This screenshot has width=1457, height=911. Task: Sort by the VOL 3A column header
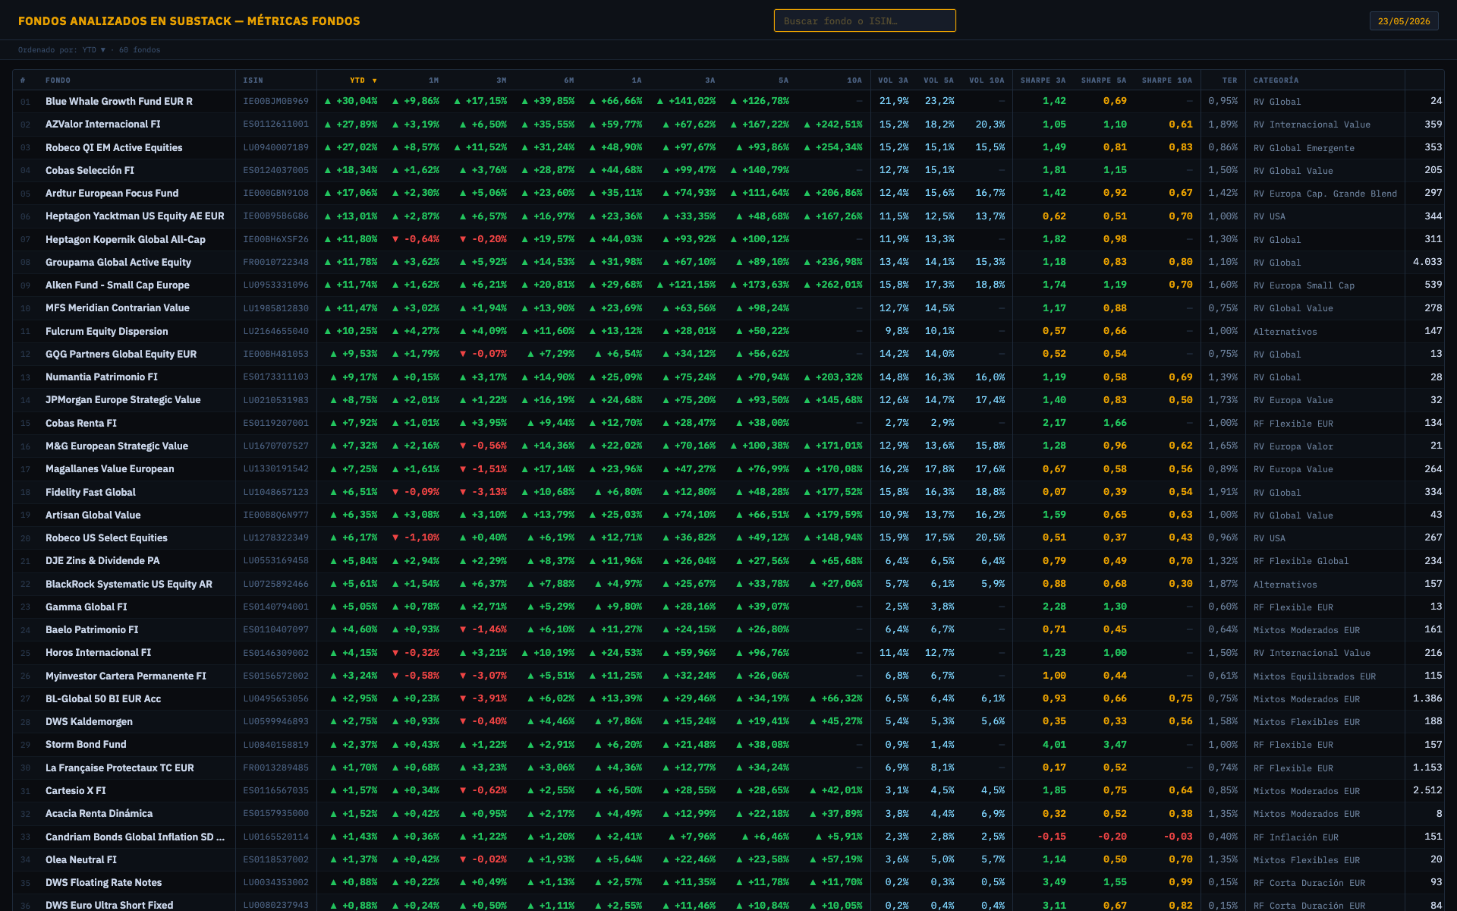(x=893, y=80)
